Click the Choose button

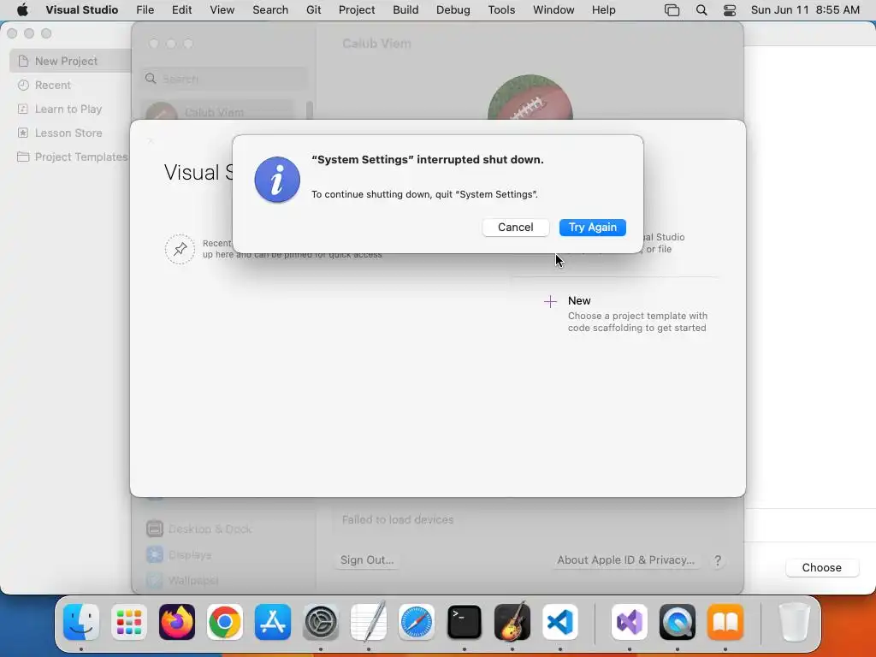[x=821, y=568]
